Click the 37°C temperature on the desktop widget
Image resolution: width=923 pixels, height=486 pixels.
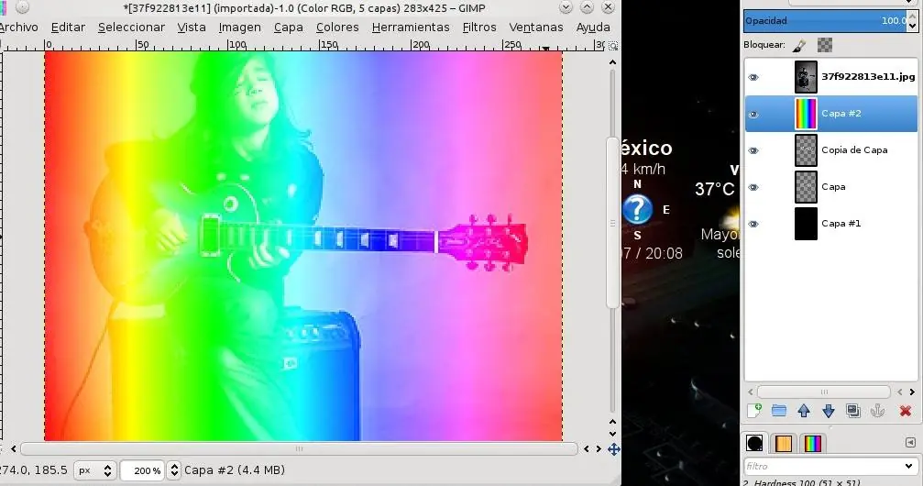pos(715,189)
